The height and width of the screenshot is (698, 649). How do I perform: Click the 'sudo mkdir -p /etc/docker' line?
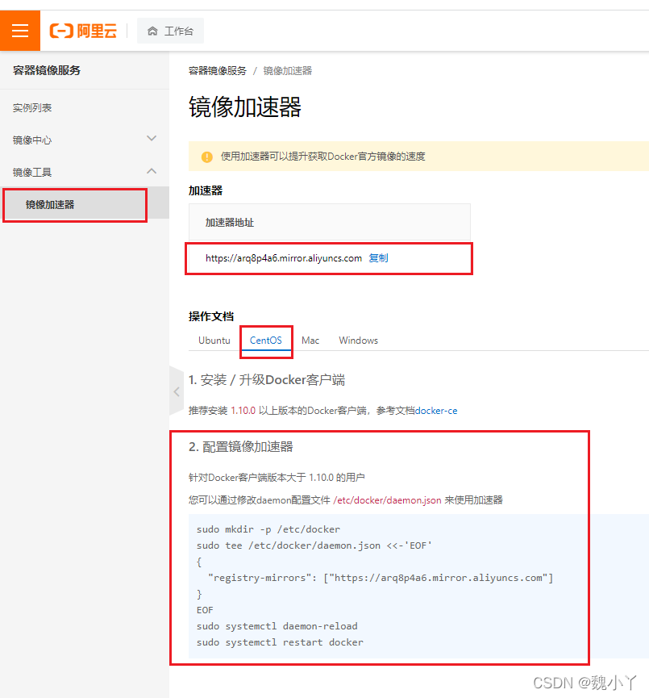tap(268, 529)
